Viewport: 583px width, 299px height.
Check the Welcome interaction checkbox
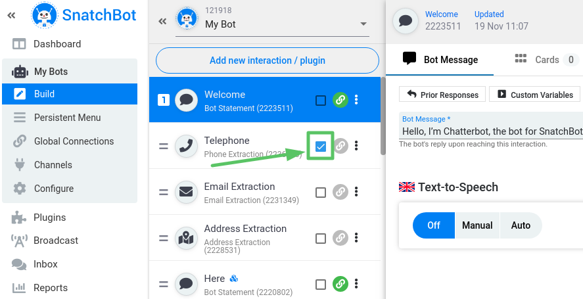pyautogui.click(x=321, y=101)
